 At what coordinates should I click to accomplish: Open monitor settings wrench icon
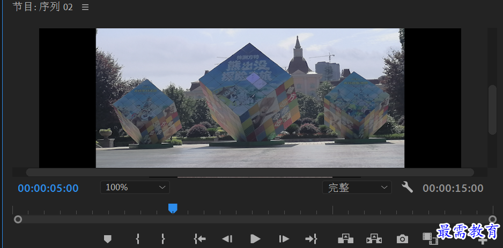pos(407,187)
